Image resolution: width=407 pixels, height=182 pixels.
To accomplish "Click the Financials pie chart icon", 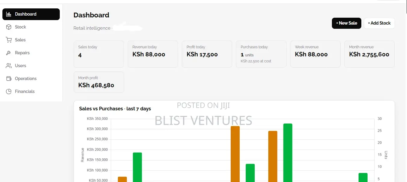I will pyautogui.click(x=9, y=91).
